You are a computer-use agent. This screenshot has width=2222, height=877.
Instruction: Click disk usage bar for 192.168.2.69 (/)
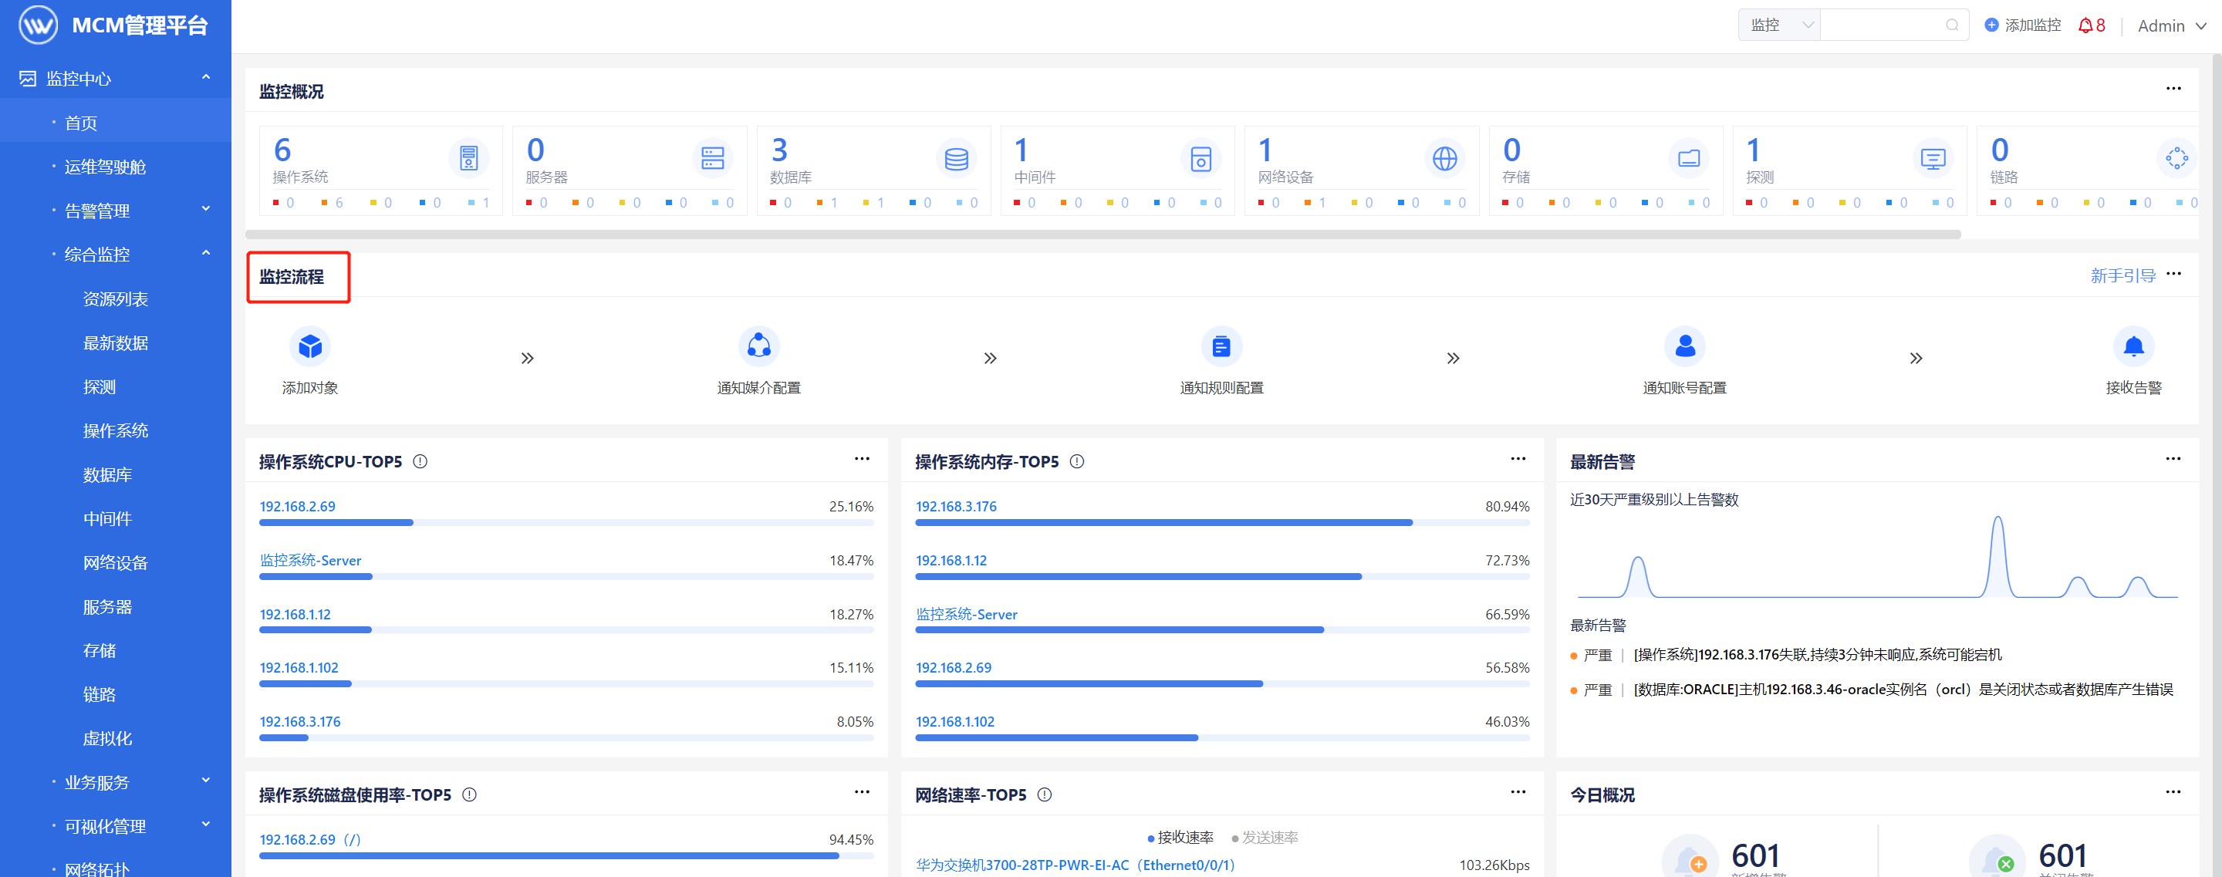[566, 855]
